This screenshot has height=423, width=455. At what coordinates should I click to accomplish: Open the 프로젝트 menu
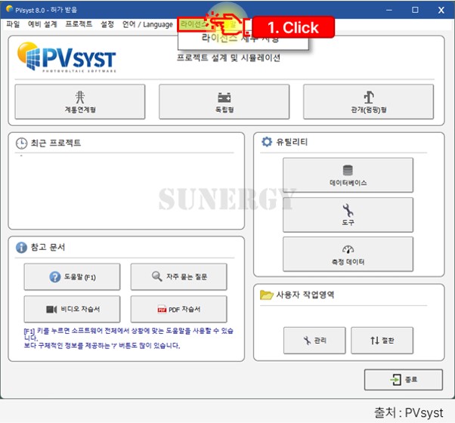click(79, 24)
